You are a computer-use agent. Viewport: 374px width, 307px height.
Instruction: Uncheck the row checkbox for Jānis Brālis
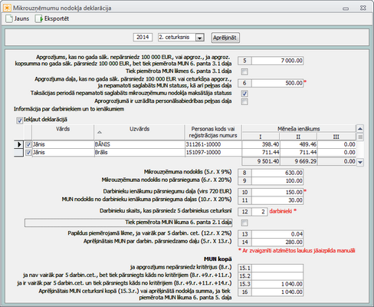pyautogui.click(x=28, y=153)
